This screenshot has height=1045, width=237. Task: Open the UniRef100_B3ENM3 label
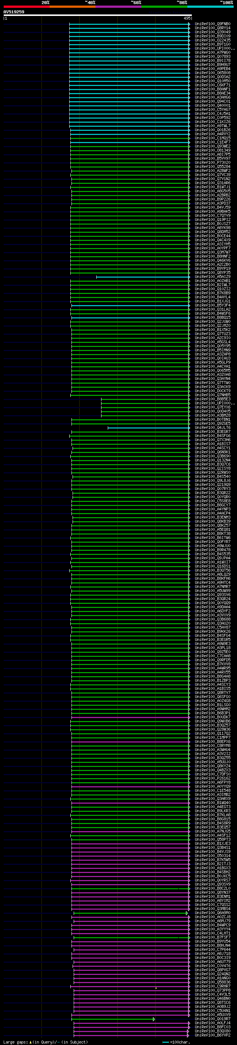click(x=213, y=517)
